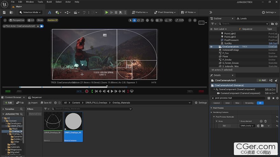Screen dimensions: 280x157
Task: Switch to the Sequencer tab
Action: tap(35, 97)
